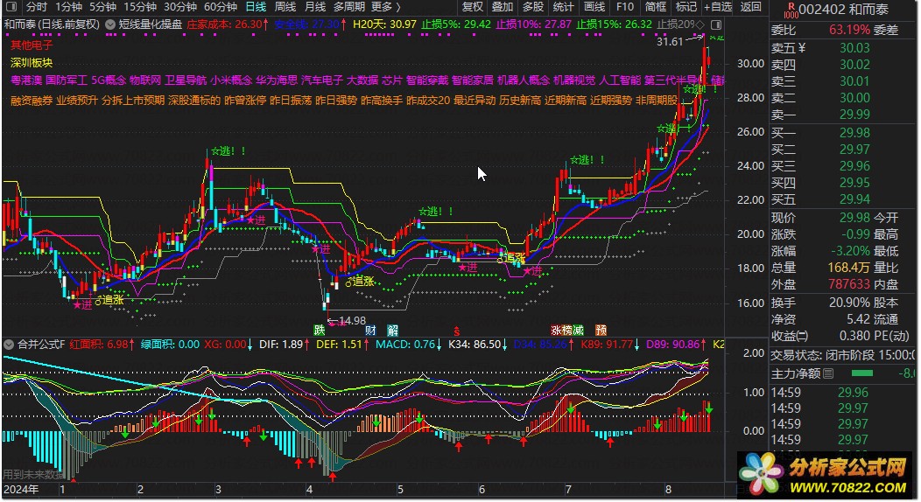921x502 pixels.
Task: Click the 融资融券 tag
Action: [32, 101]
